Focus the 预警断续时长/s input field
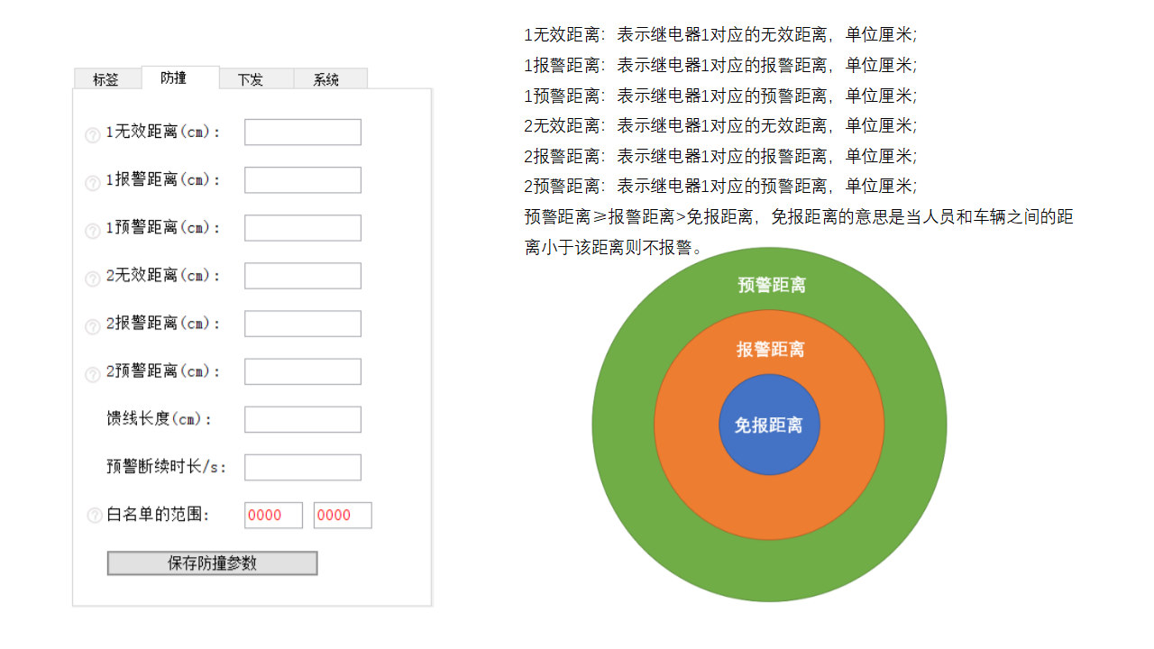This screenshot has width=1154, height=649. tap(303, 467)
